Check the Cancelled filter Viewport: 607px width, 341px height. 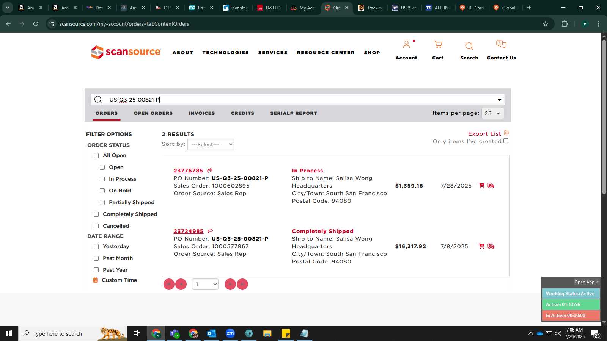tap(96, 226)
